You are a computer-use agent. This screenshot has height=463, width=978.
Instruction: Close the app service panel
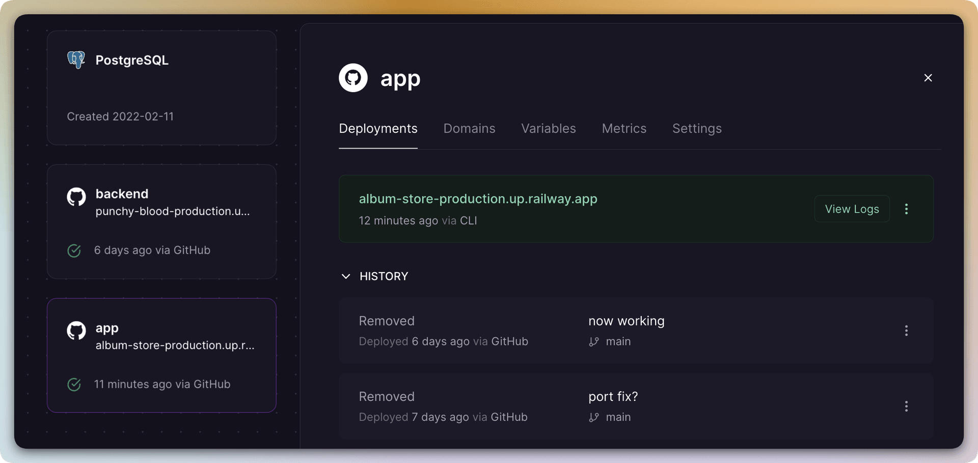pyautogui.click(x=928, y=78)
